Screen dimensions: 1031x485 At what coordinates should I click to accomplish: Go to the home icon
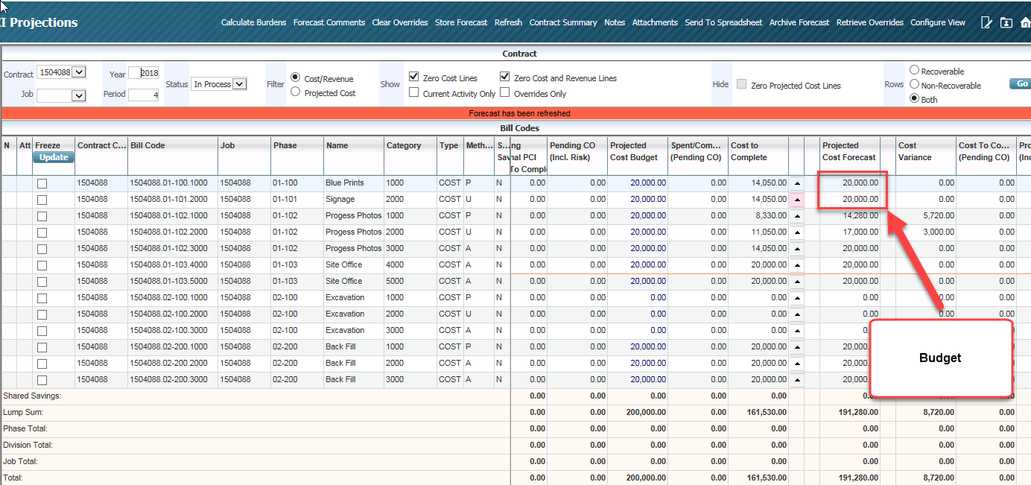tap(1026, 22)
